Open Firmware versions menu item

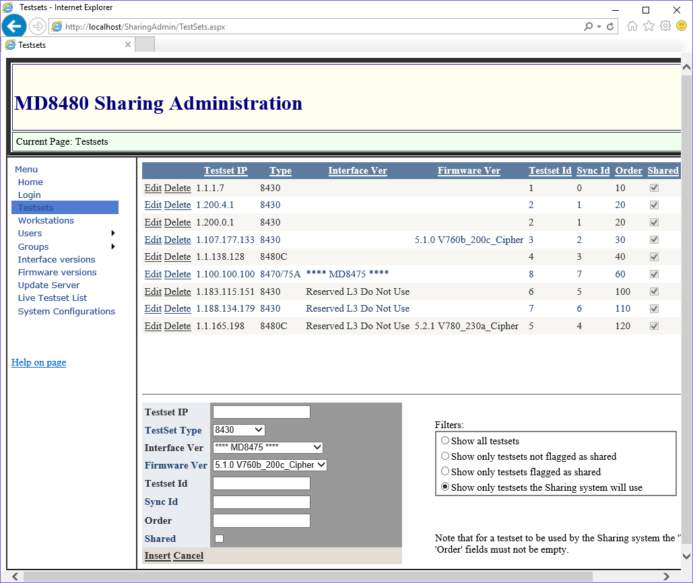57,272
